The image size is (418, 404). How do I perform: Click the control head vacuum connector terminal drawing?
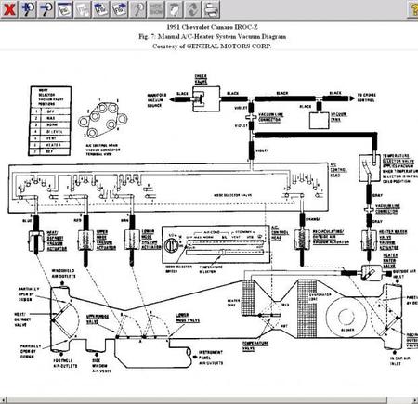102,119
